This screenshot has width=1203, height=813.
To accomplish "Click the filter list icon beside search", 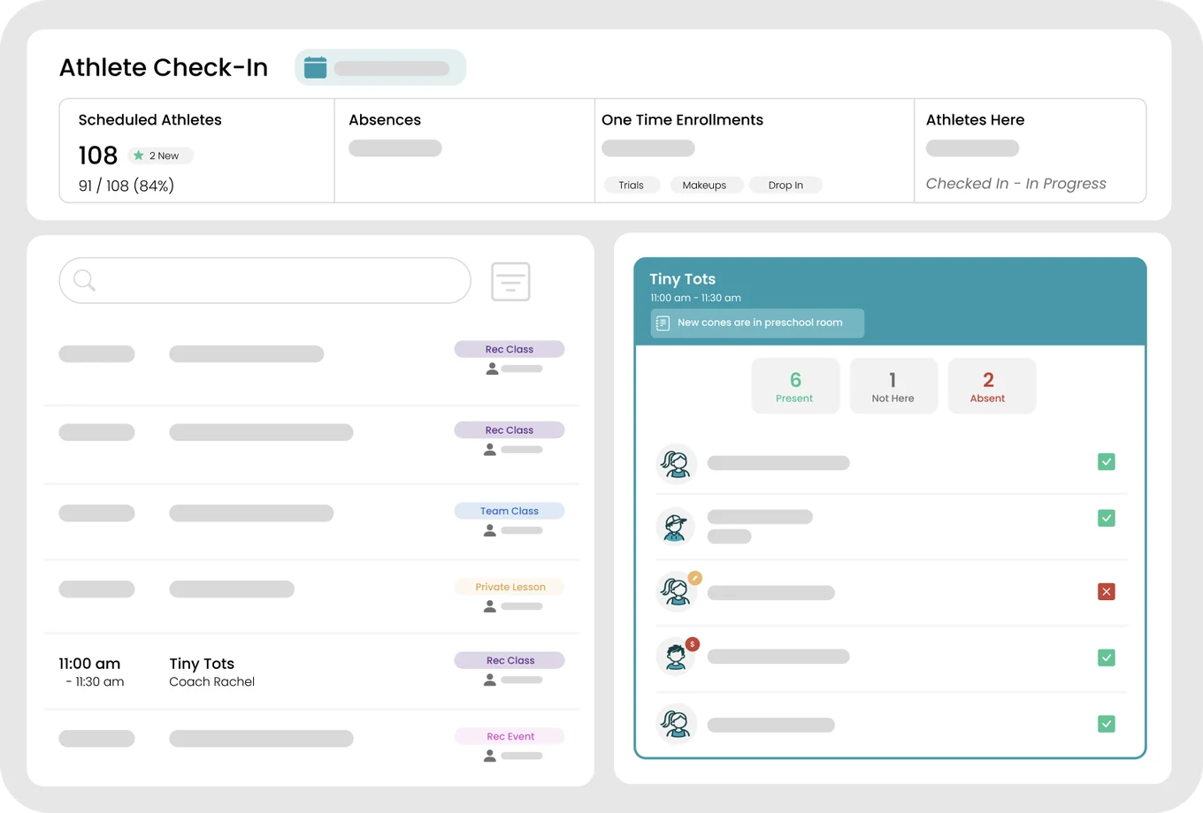I will click(510, 281).
